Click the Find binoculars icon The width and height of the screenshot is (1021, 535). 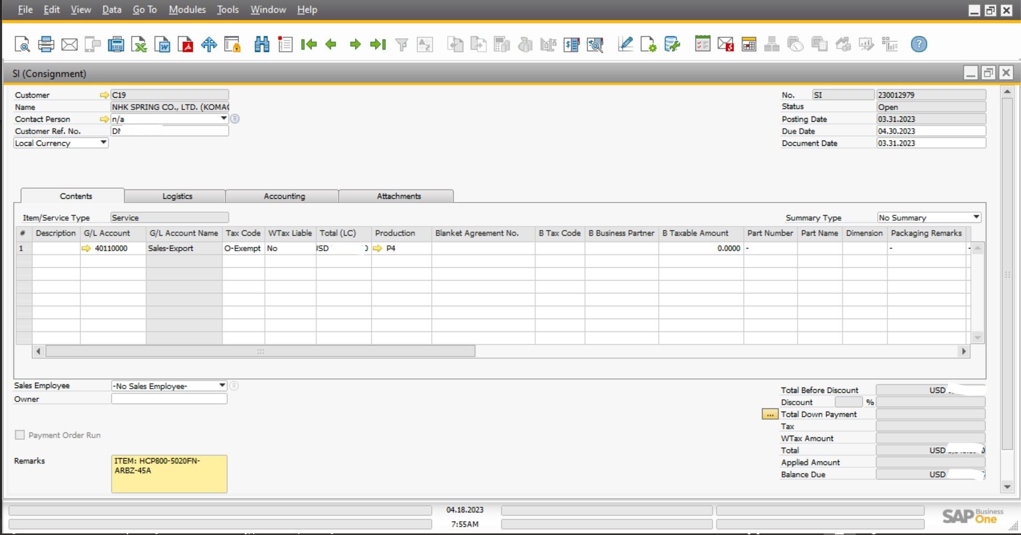coord(262,44)
